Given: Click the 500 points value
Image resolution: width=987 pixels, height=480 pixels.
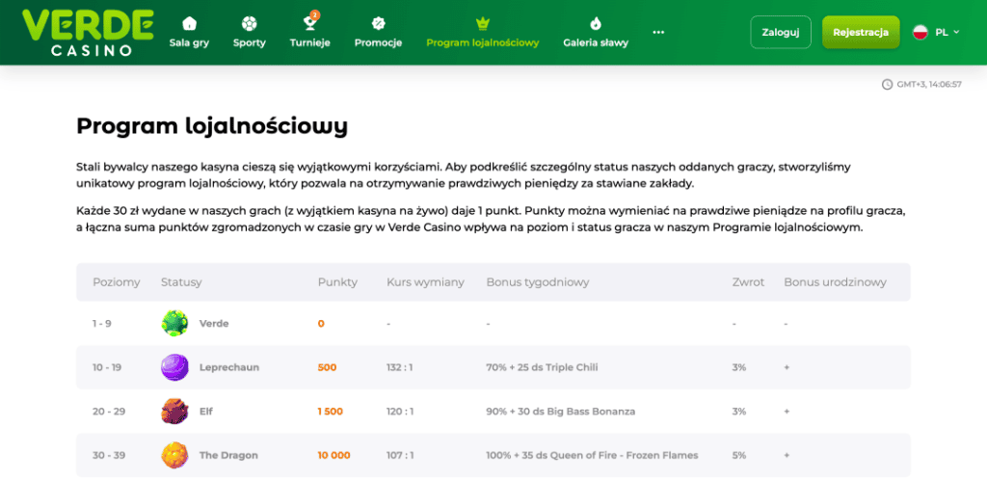Looking at the screenshot, I should pos(328,367).
